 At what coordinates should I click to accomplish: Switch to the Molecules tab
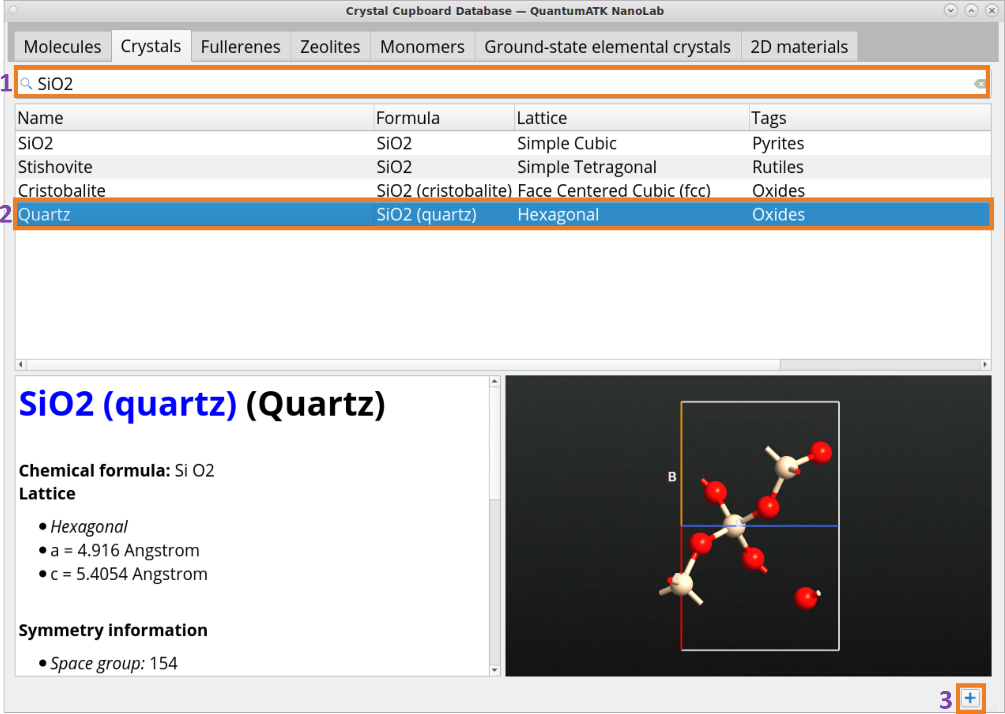click(x=63, y=47)
